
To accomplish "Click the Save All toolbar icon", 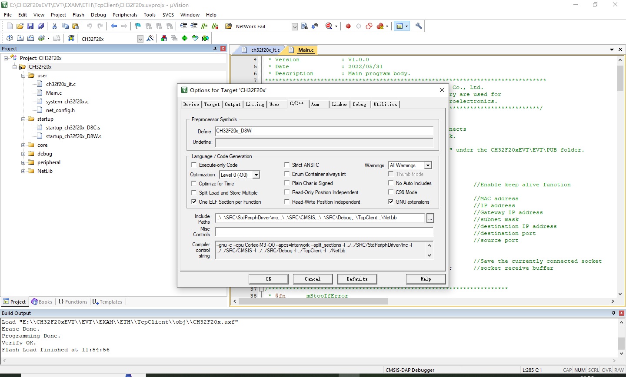I will [x=41, y=26].
